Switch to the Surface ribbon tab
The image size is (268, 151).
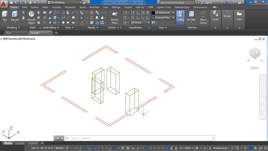click(35, 7)
